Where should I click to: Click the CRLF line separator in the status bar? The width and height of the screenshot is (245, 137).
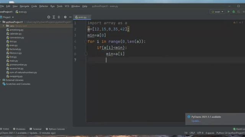(192, 133)
